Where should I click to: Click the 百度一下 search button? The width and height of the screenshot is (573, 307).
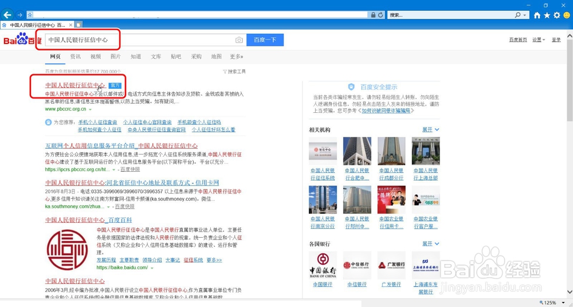pyautogui.click(x=265, y=40)
